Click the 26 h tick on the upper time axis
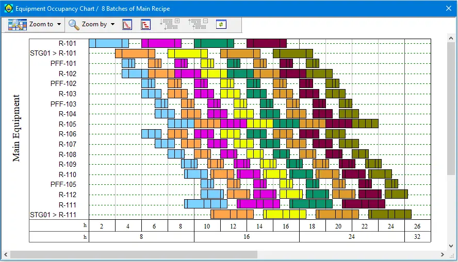Image resolution: width=458 pixels, height=262 pixels. [417, 226]
